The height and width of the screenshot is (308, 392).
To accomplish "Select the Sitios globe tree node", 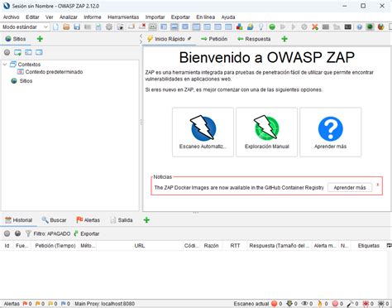I will click(x=22, y=81).
